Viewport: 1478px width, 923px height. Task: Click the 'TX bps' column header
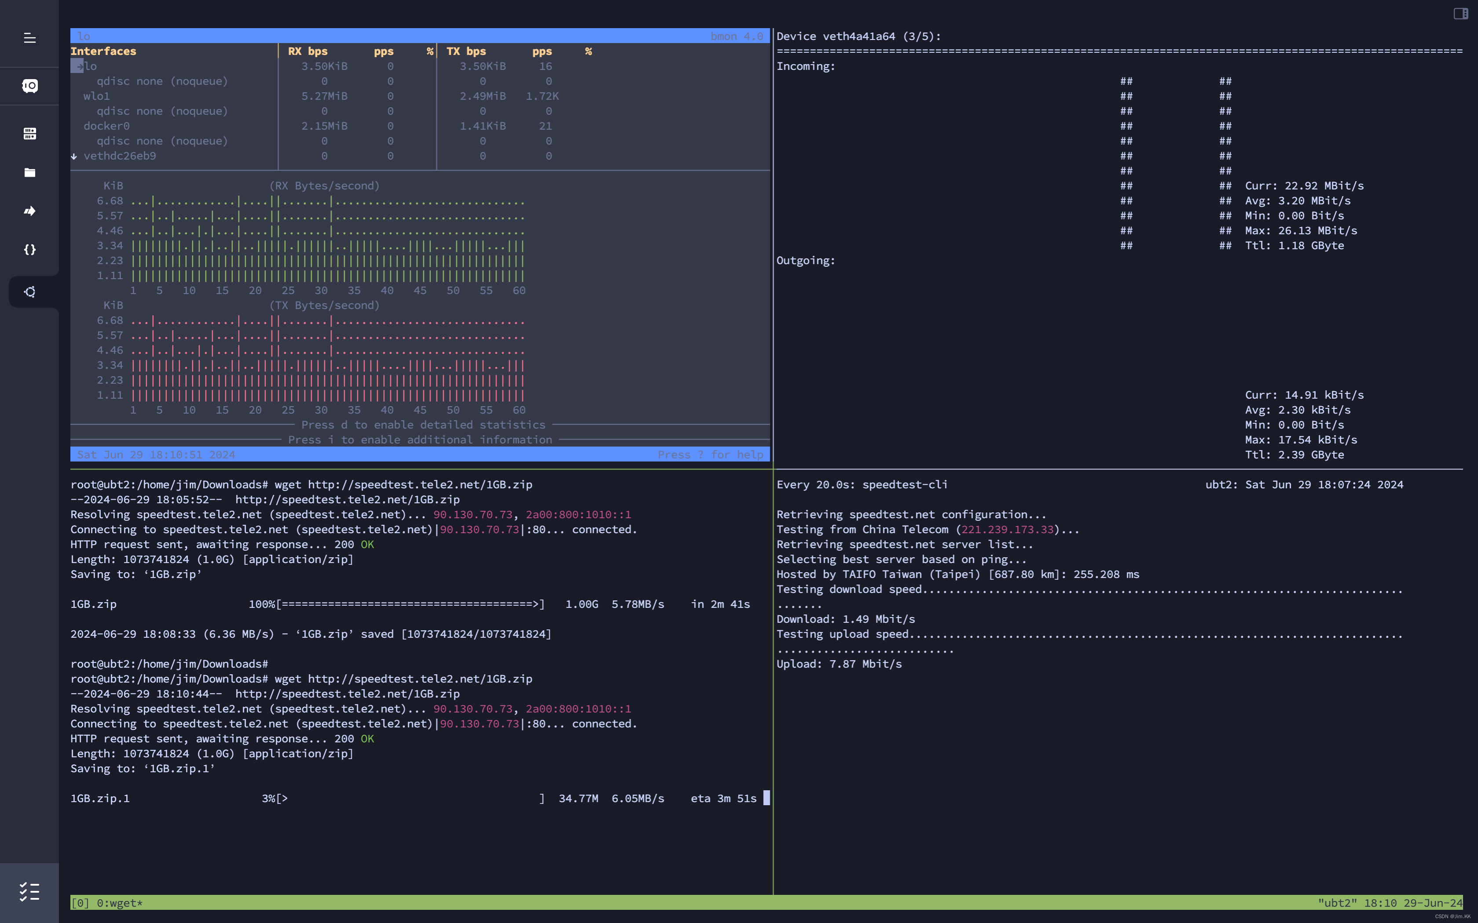pyautogui.click(x=466, y=51)
